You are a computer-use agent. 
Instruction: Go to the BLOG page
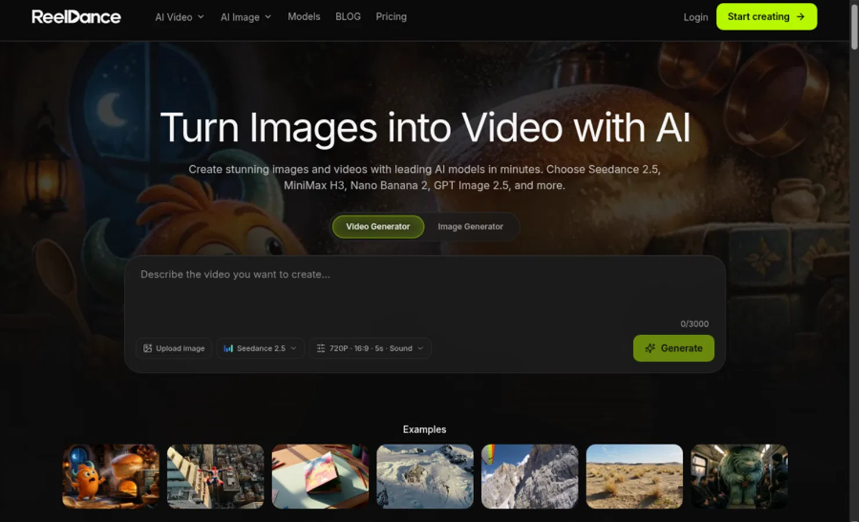click(x=348, y=17)
